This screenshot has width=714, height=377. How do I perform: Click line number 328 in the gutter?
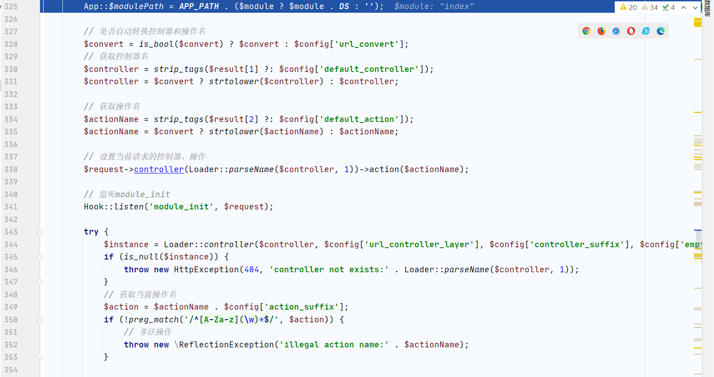(x=11, y=44)
